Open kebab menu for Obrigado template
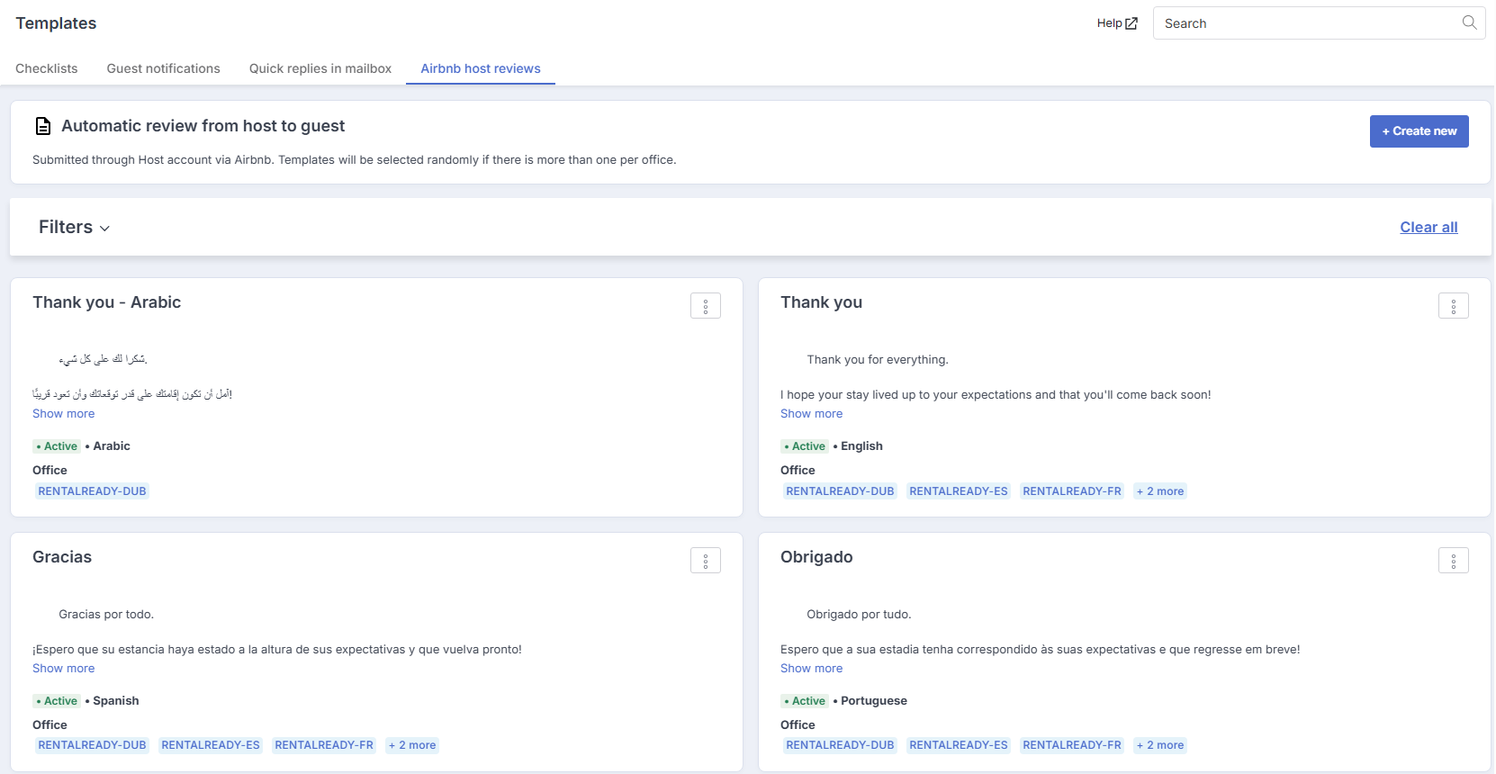 (1453, 561)
